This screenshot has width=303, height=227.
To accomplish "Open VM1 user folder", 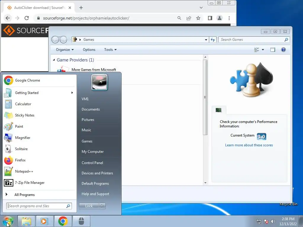I will [x=85, y=99].
